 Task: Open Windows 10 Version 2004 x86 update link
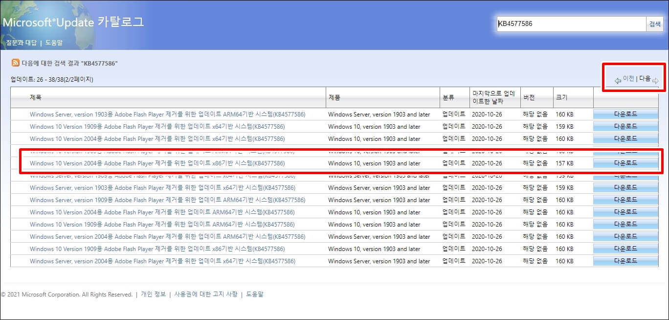pos(157,163)
